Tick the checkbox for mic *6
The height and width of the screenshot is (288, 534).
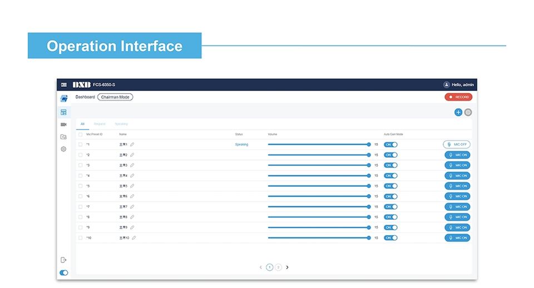[x=80, y=196]
